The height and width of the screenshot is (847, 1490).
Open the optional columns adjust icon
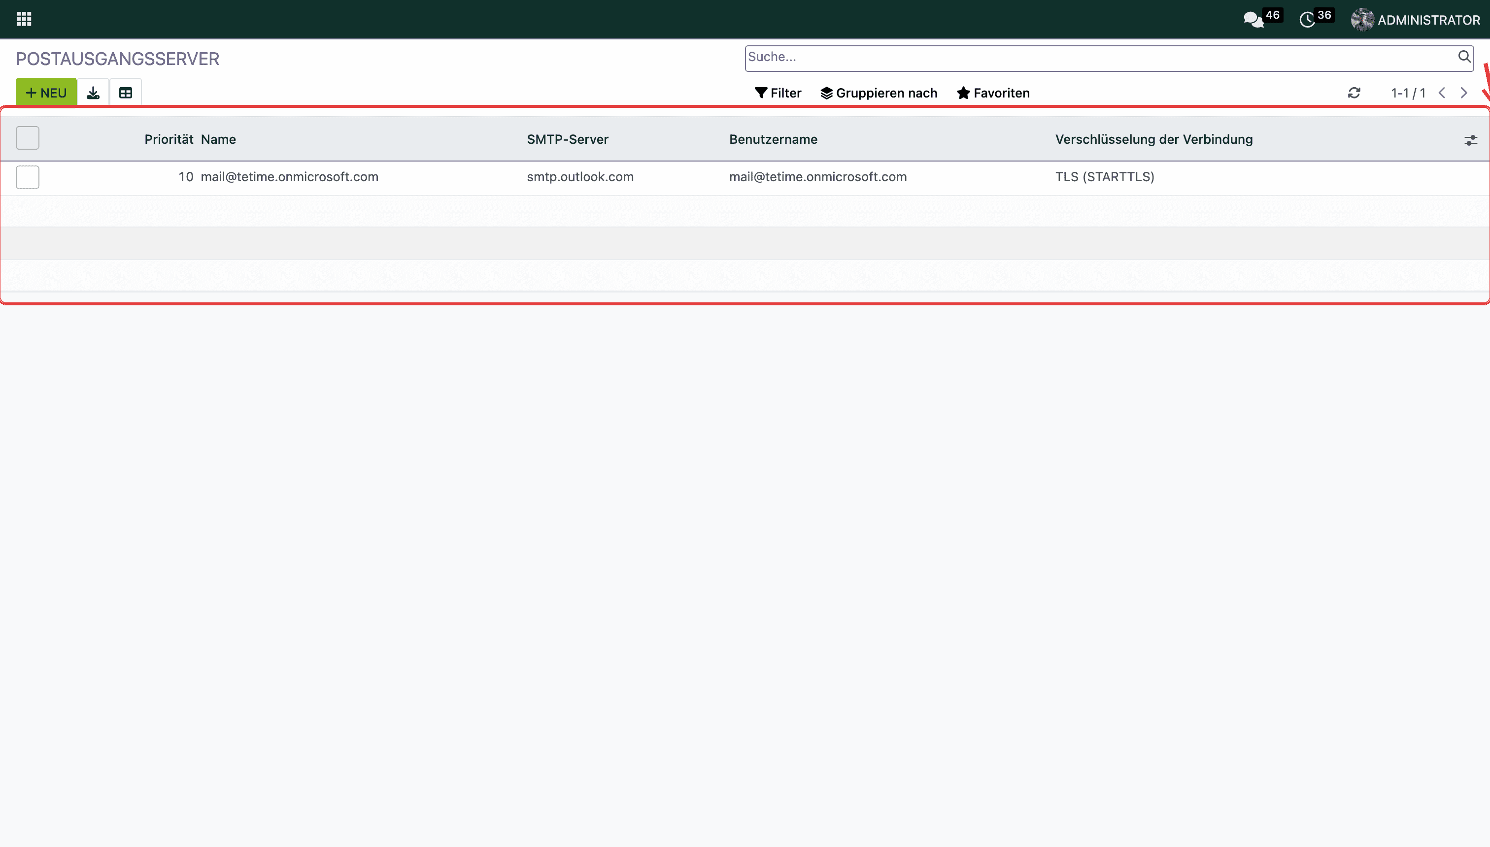click(1470, 140)
